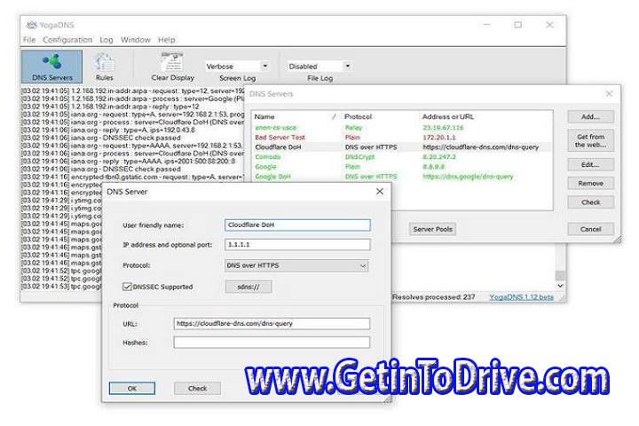
Task: Click the URL input field
Action: pos(272,324)
